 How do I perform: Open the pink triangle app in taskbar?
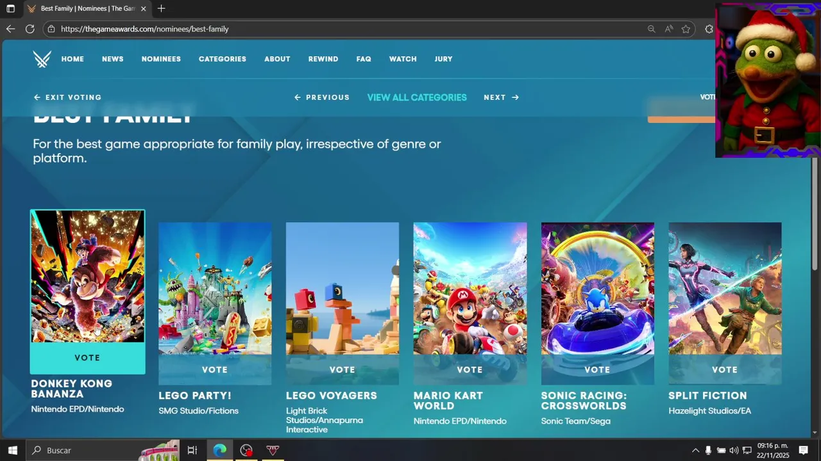273,450
